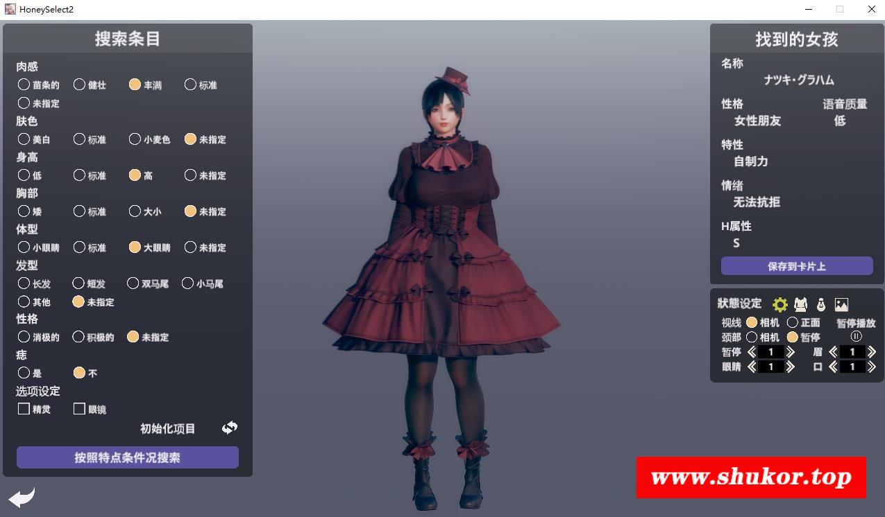
Task: Select 小马尾 under 发型
Action: 187,283
